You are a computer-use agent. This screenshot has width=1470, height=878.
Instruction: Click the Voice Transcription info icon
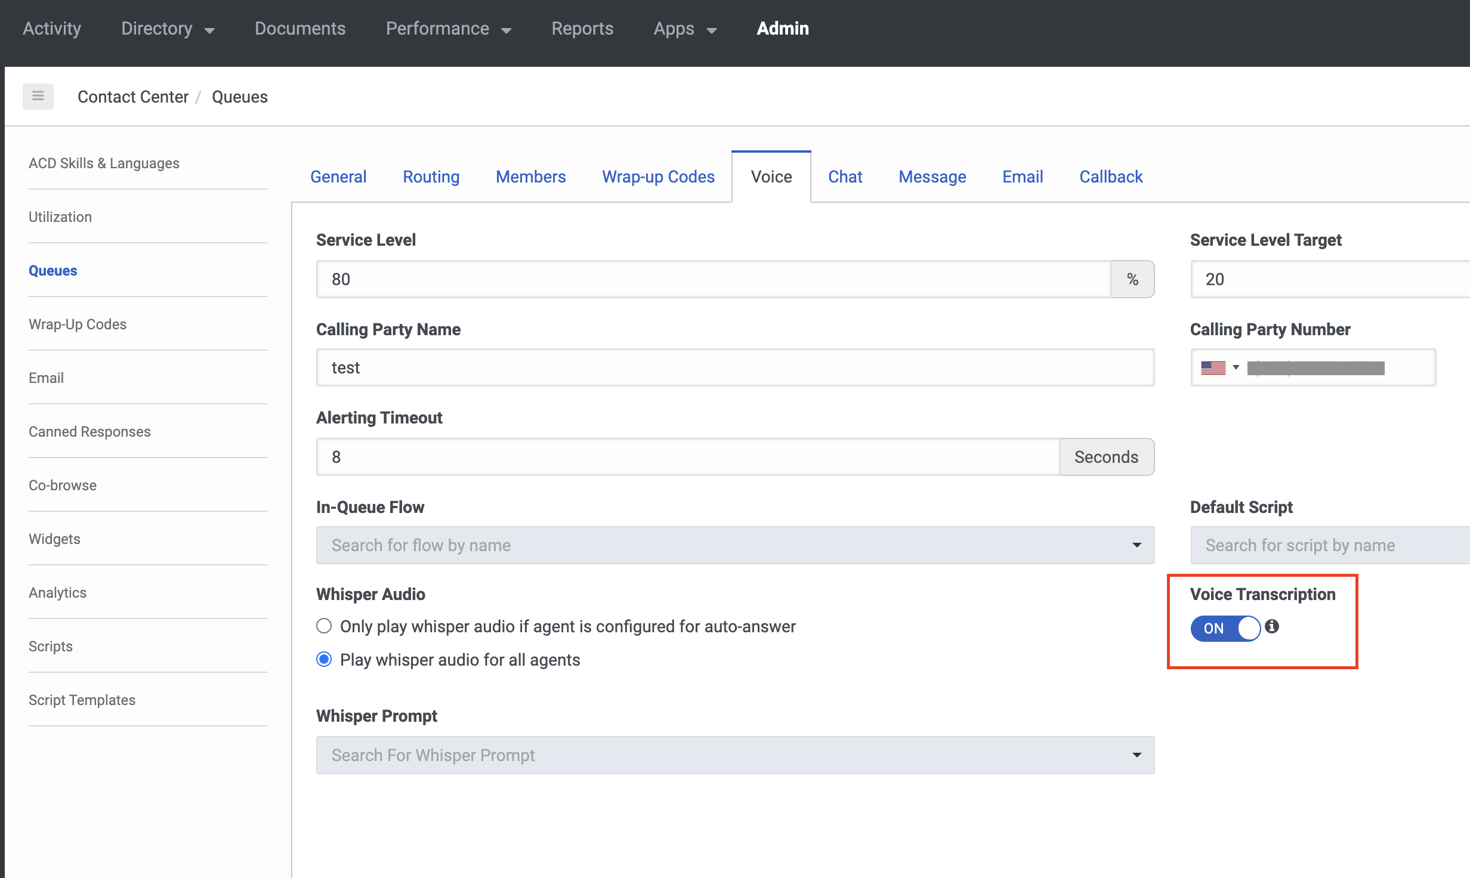(x=1271, y=627)
